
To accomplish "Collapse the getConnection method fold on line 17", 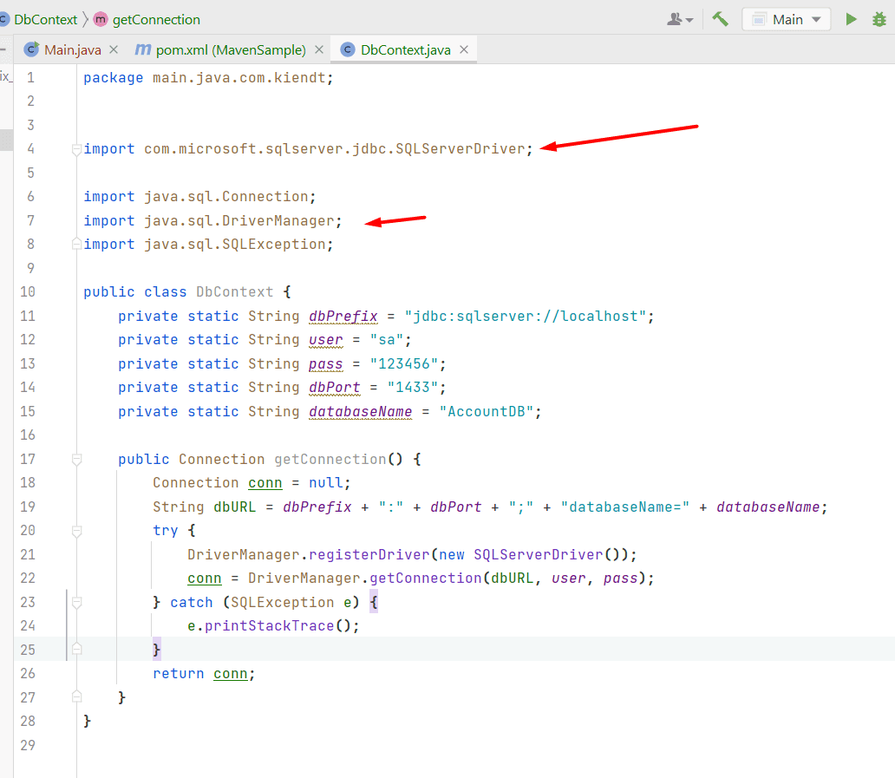I will [x=77, y=460].
